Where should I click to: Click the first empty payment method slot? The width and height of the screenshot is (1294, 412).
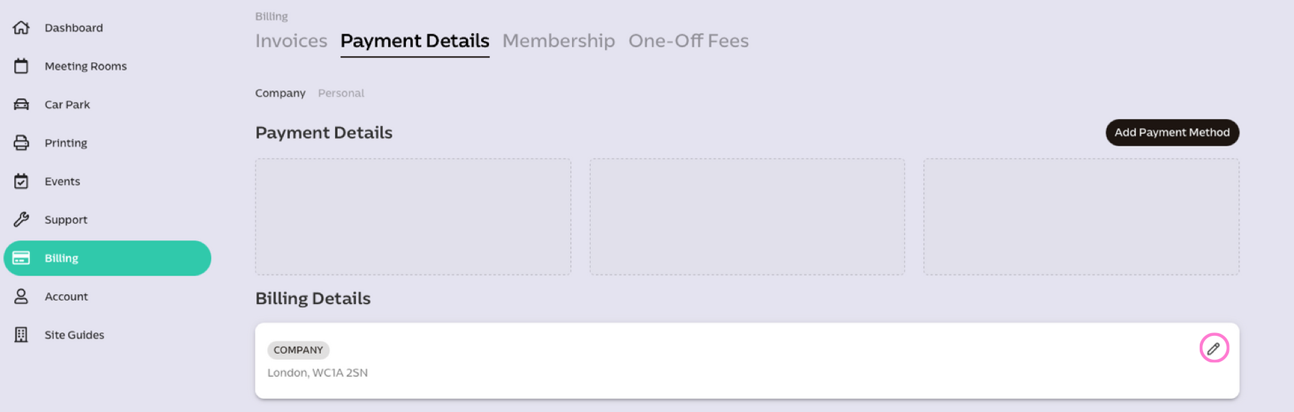(x=413, y=217)
